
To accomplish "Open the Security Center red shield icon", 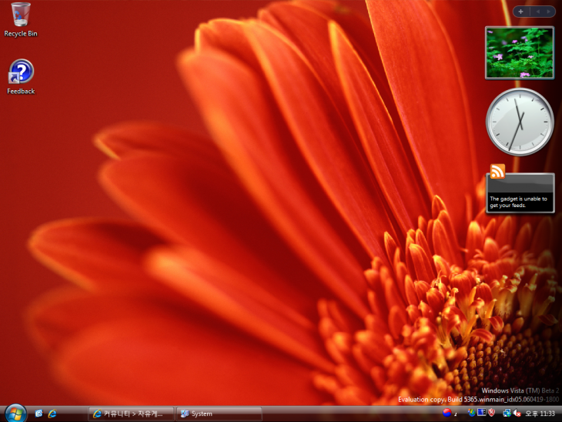I will click(x=491, y=413).
